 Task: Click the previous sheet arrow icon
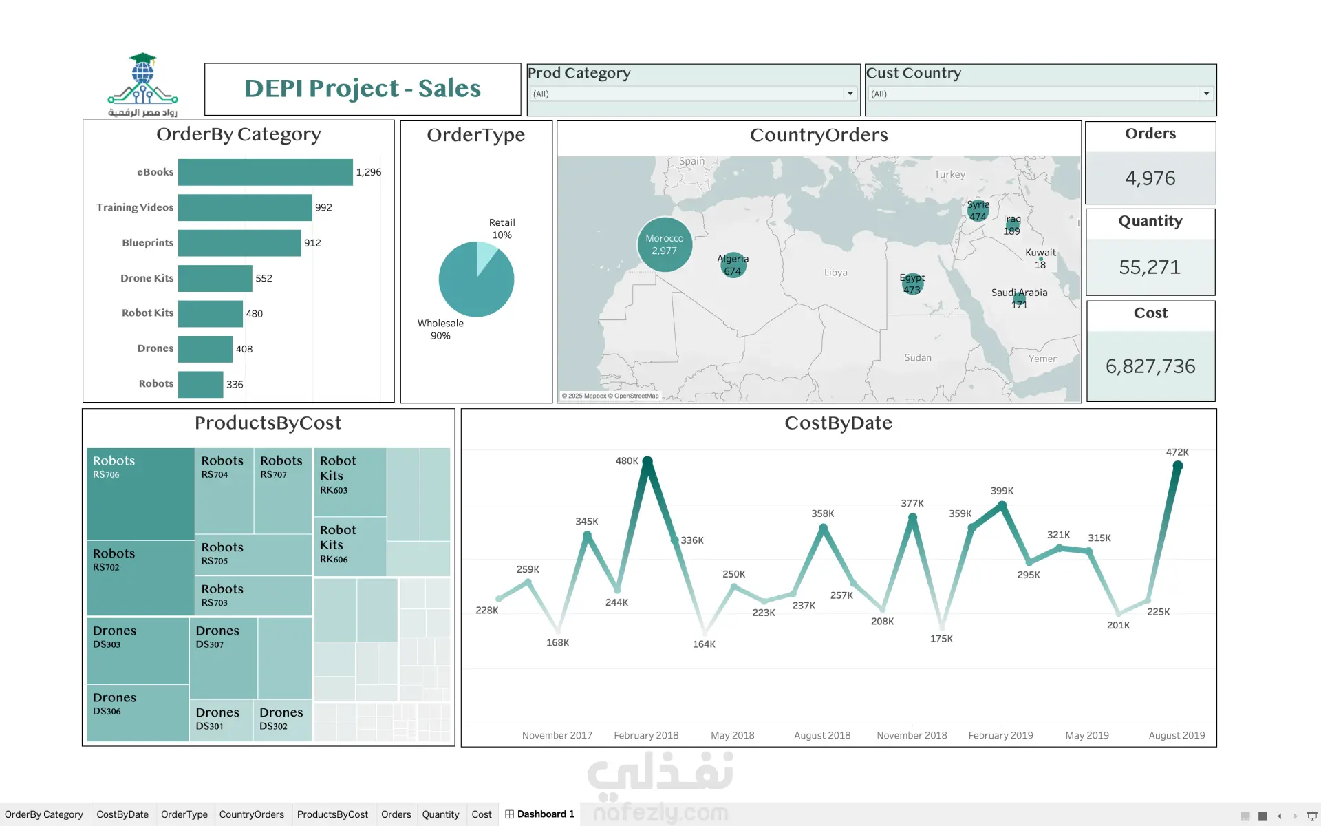click(x=1280, y=816)
